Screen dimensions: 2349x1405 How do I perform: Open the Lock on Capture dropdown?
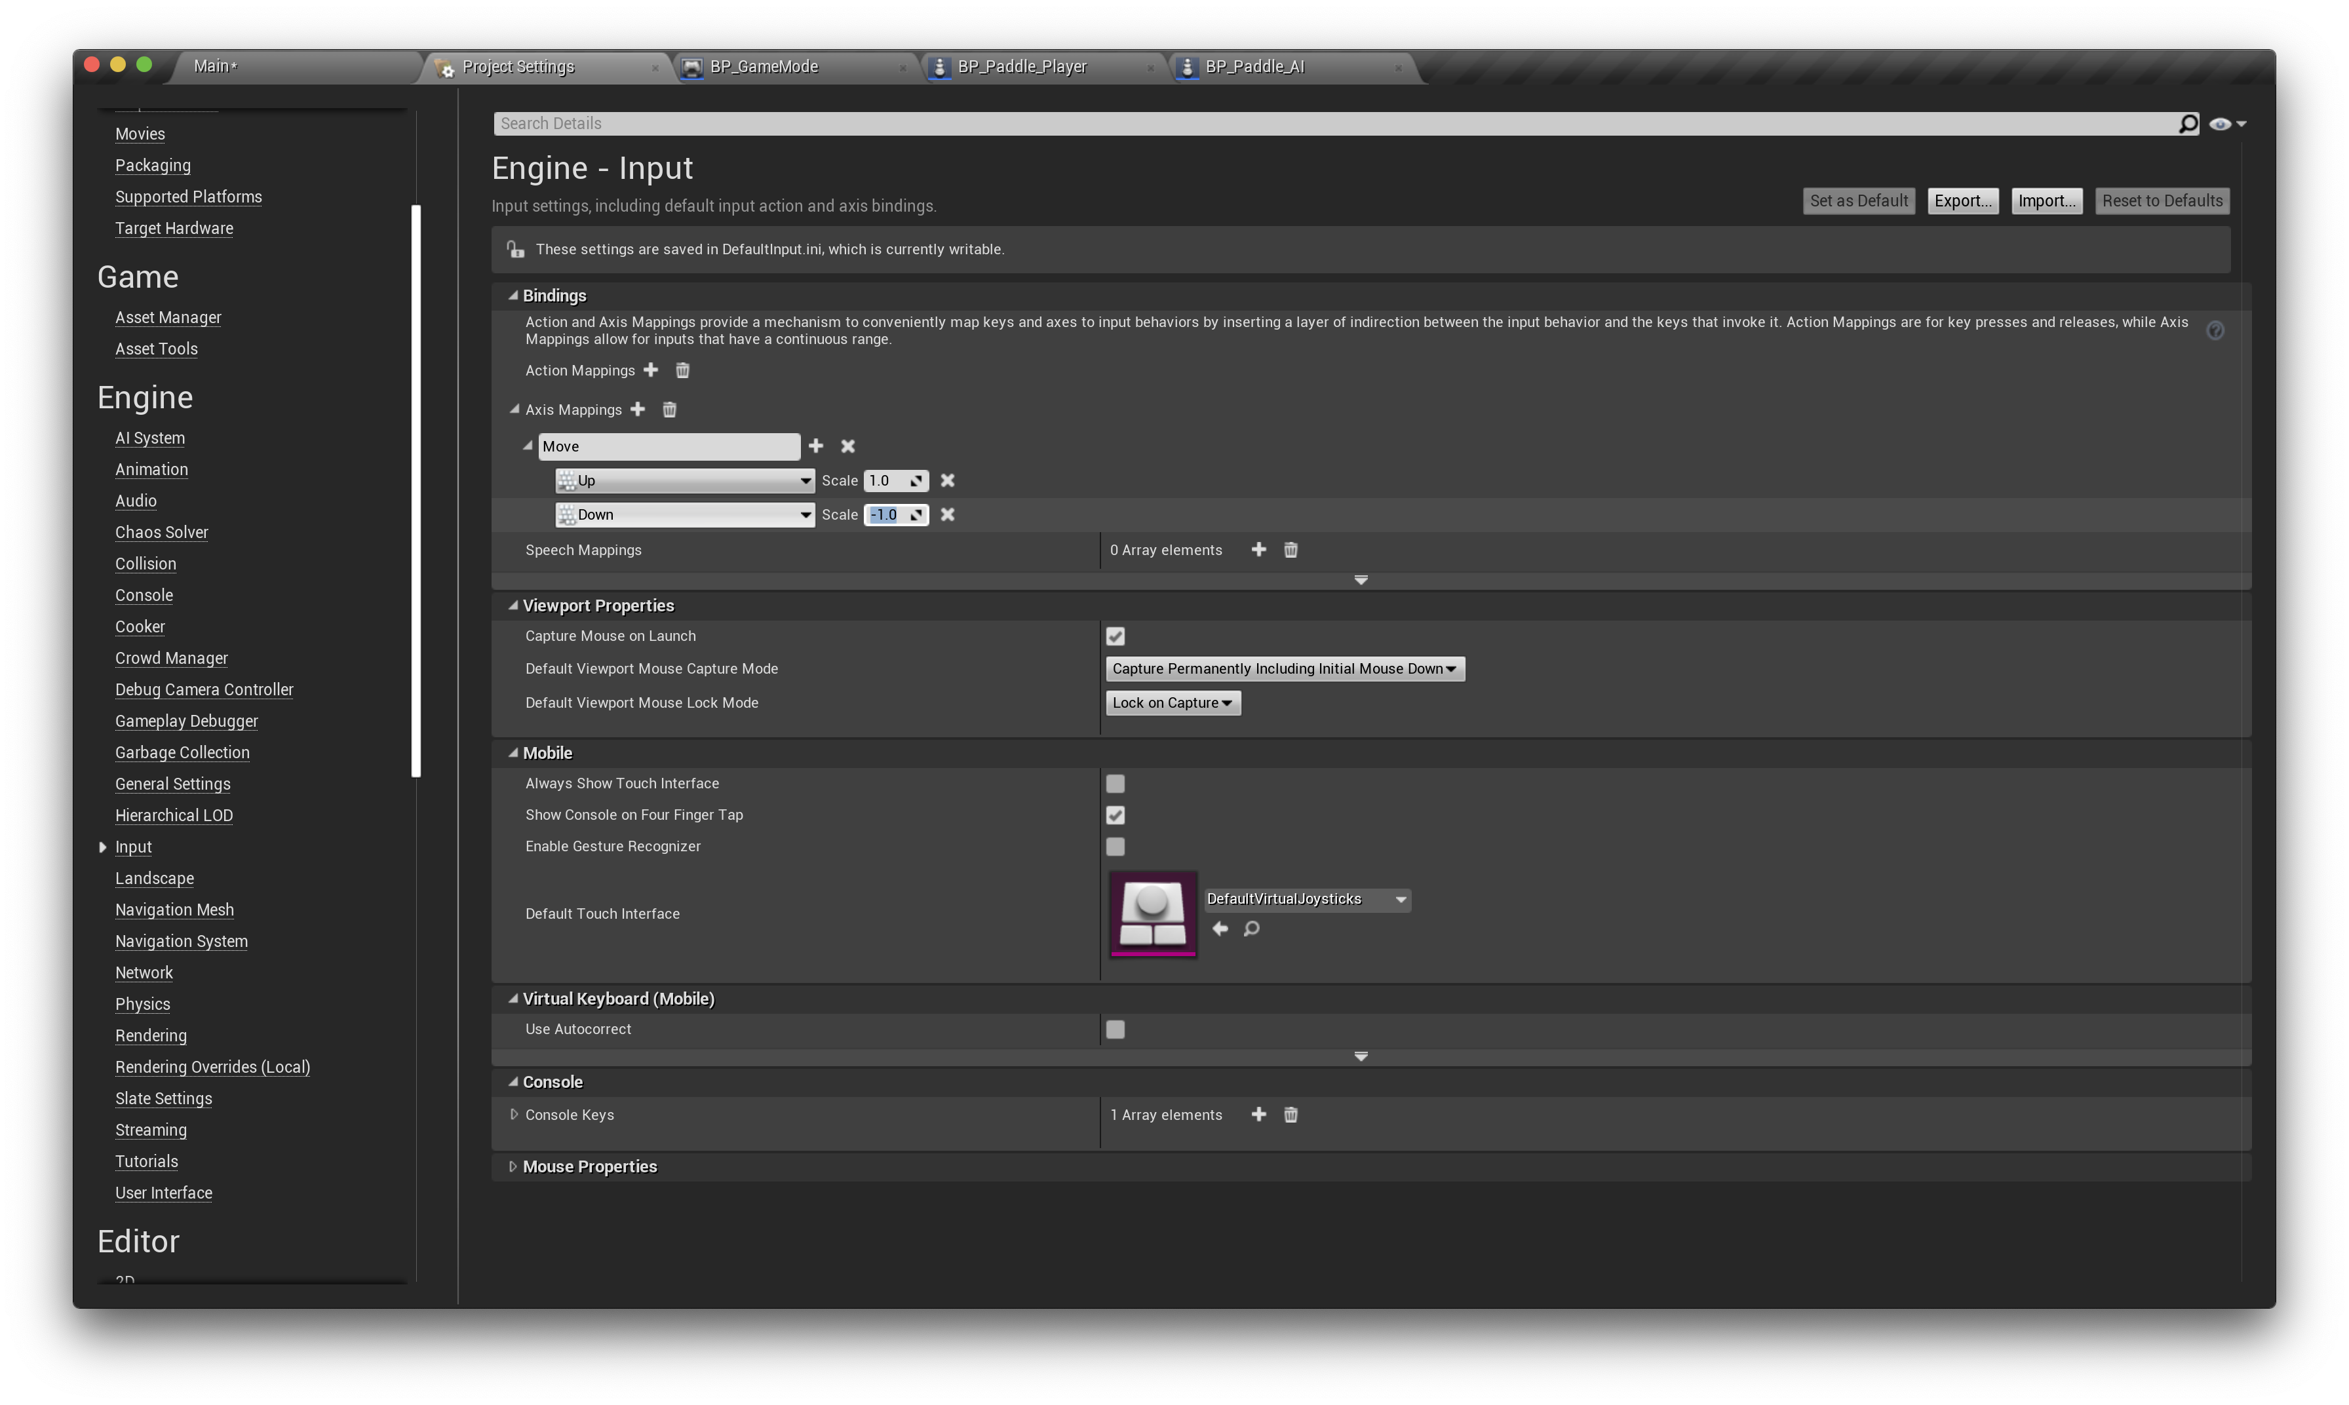click(x=1172, y=703)
